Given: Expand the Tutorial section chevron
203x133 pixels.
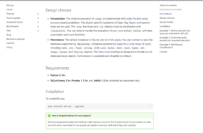Looking at the screenshot, I should coord(38,14).
